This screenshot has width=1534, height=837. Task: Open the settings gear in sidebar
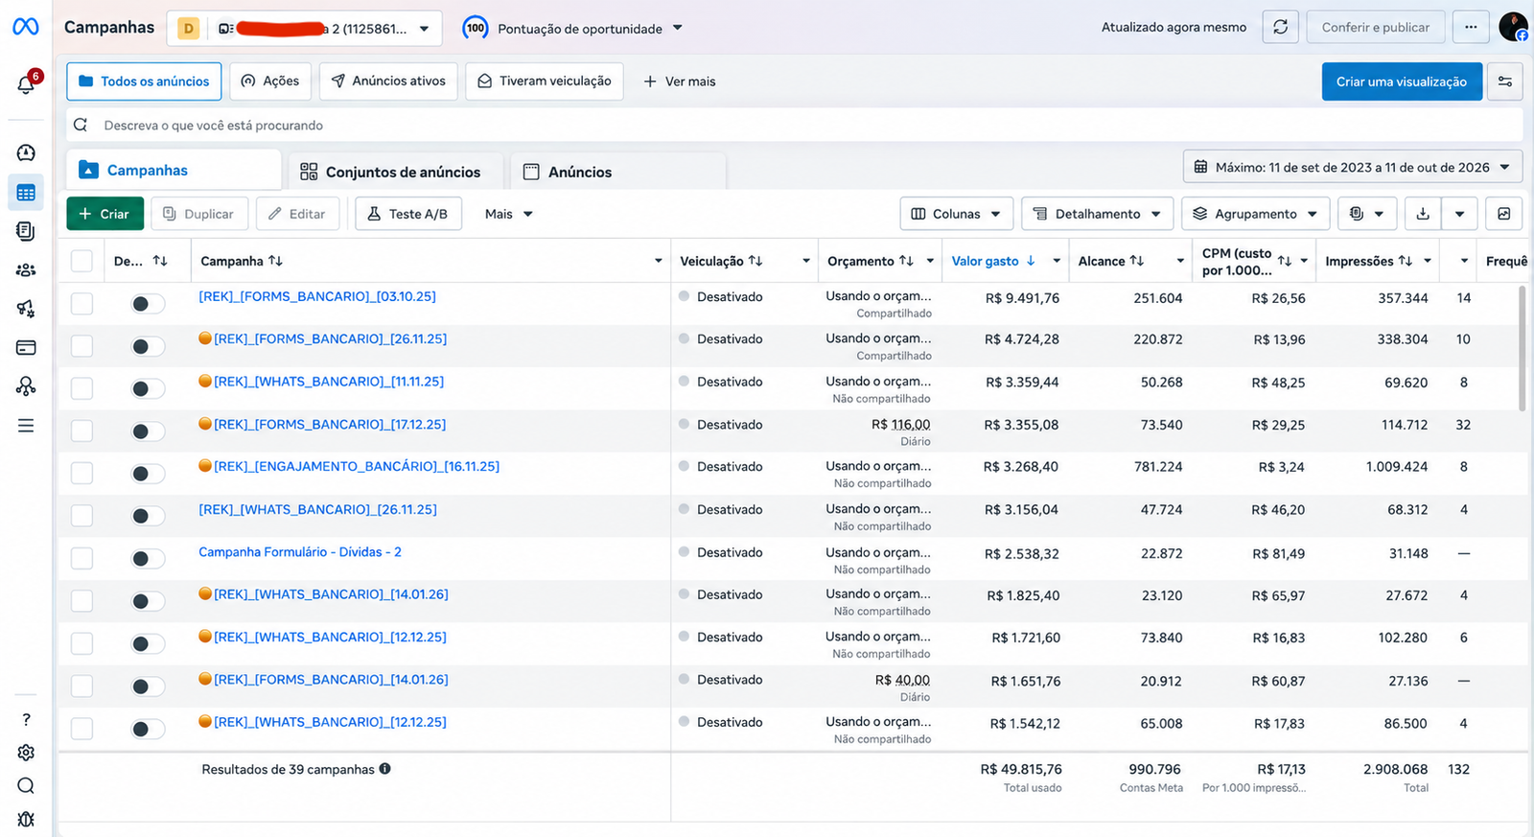coord(26,753)
